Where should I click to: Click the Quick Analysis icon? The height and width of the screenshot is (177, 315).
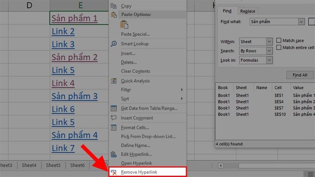pyautogui.click(x=113, y=81)
